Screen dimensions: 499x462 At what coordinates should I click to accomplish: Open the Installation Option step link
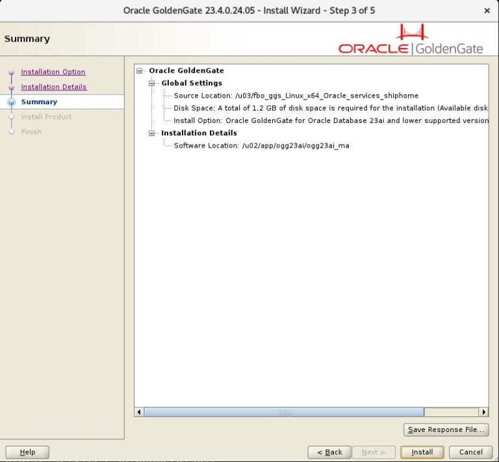click(53, 72)
